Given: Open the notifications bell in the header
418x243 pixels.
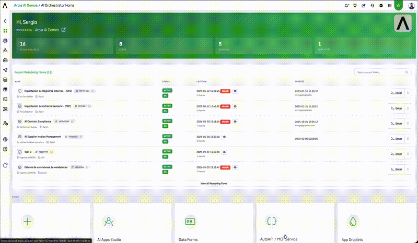Looking at the screenshot, I should pos(346,5).
